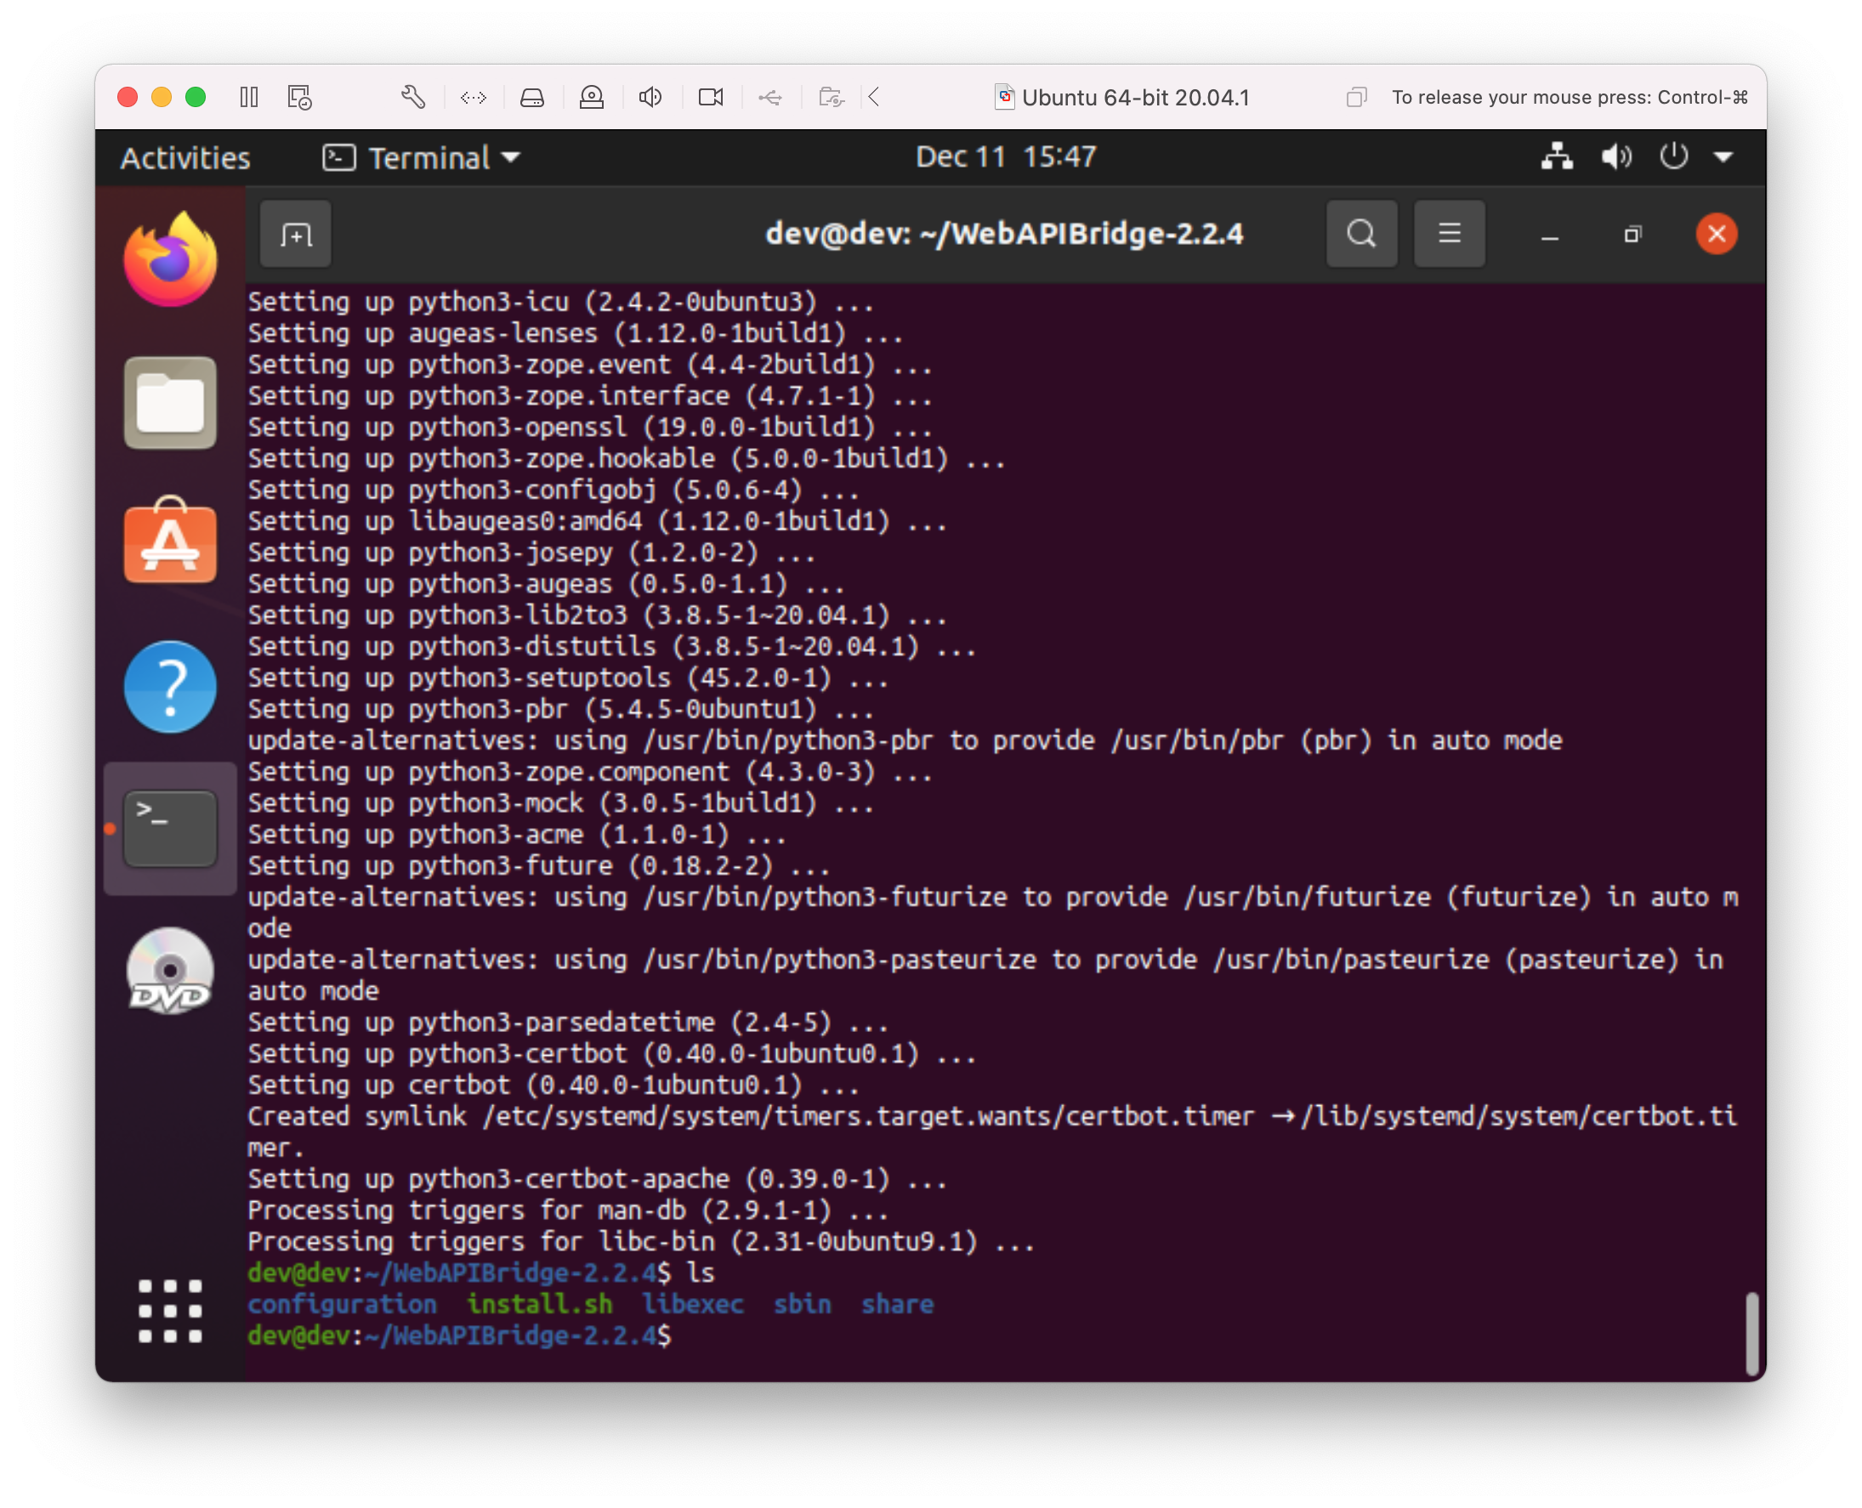Open the DVD disc in the dock

tap(170, 971)
